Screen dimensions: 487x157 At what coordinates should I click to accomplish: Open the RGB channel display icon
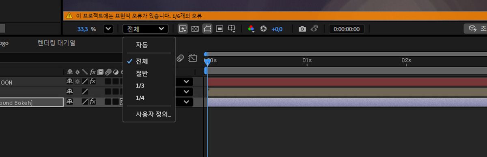251,29
